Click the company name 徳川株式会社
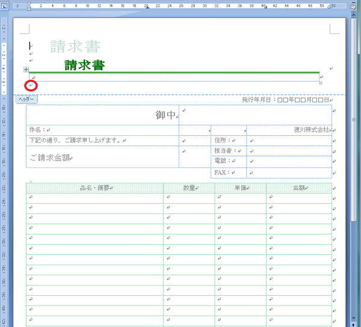 [x=311, y=130]
